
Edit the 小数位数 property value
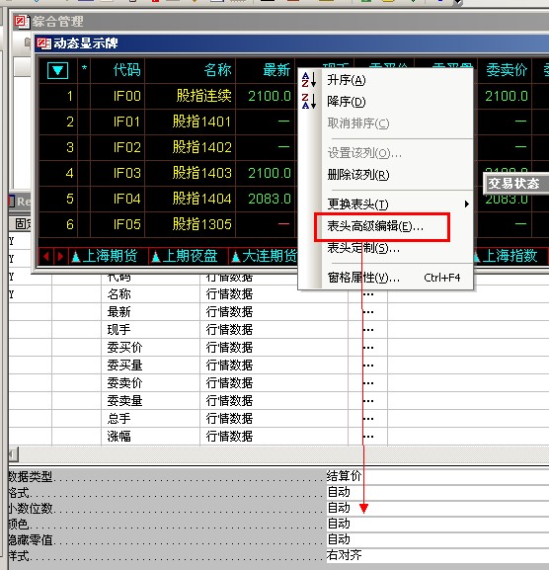click(x=437, y=508)
